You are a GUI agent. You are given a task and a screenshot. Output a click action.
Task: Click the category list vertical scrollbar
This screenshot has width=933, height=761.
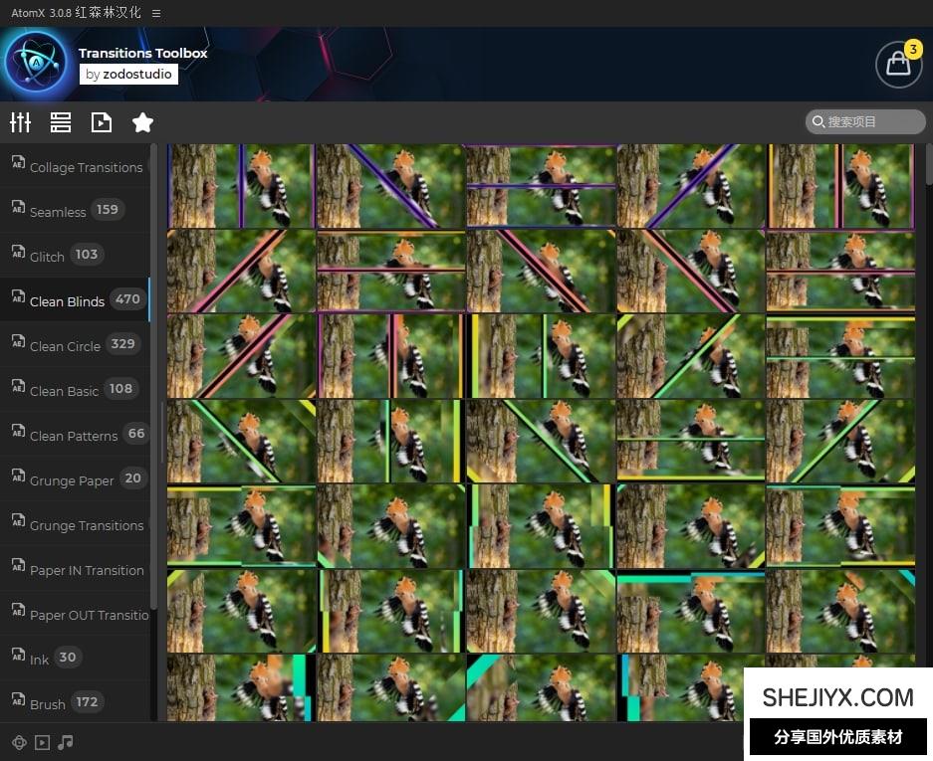click(153, 378)
